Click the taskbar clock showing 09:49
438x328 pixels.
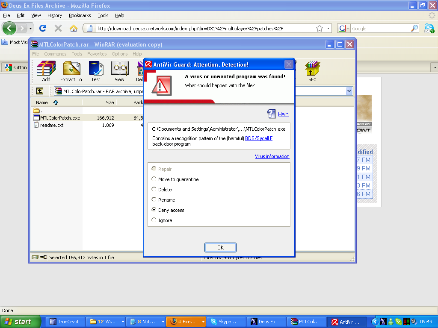[x=426, y=322]
